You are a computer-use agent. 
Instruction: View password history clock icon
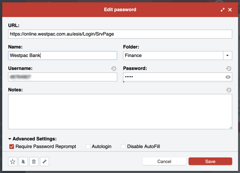(x=229, y=69)
